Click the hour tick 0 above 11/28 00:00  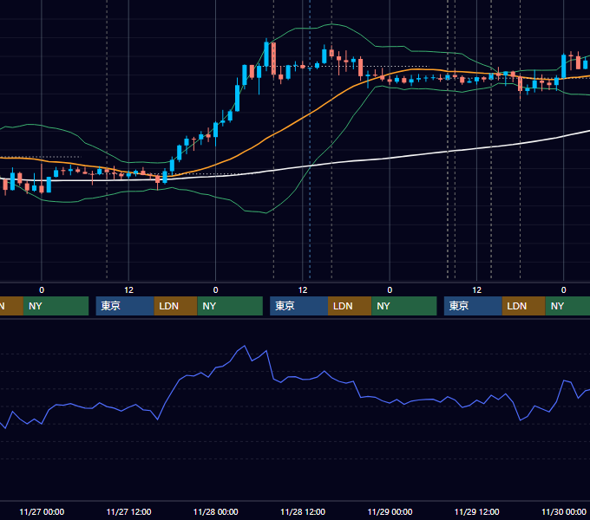(x=215, y=290)
